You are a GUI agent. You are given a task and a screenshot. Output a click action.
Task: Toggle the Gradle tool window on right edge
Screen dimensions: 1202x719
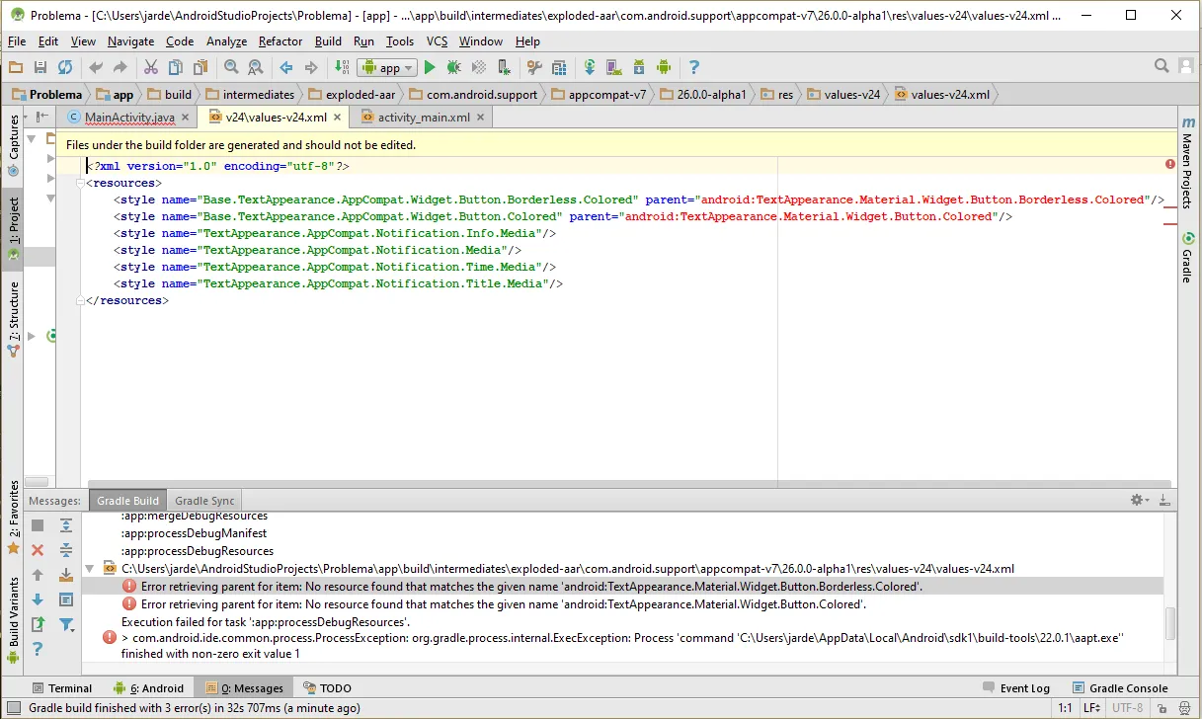click(1187, 259)
